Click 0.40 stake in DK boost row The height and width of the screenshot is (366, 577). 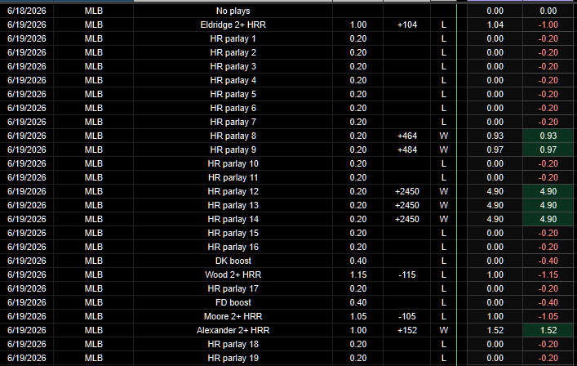[358, 261]
